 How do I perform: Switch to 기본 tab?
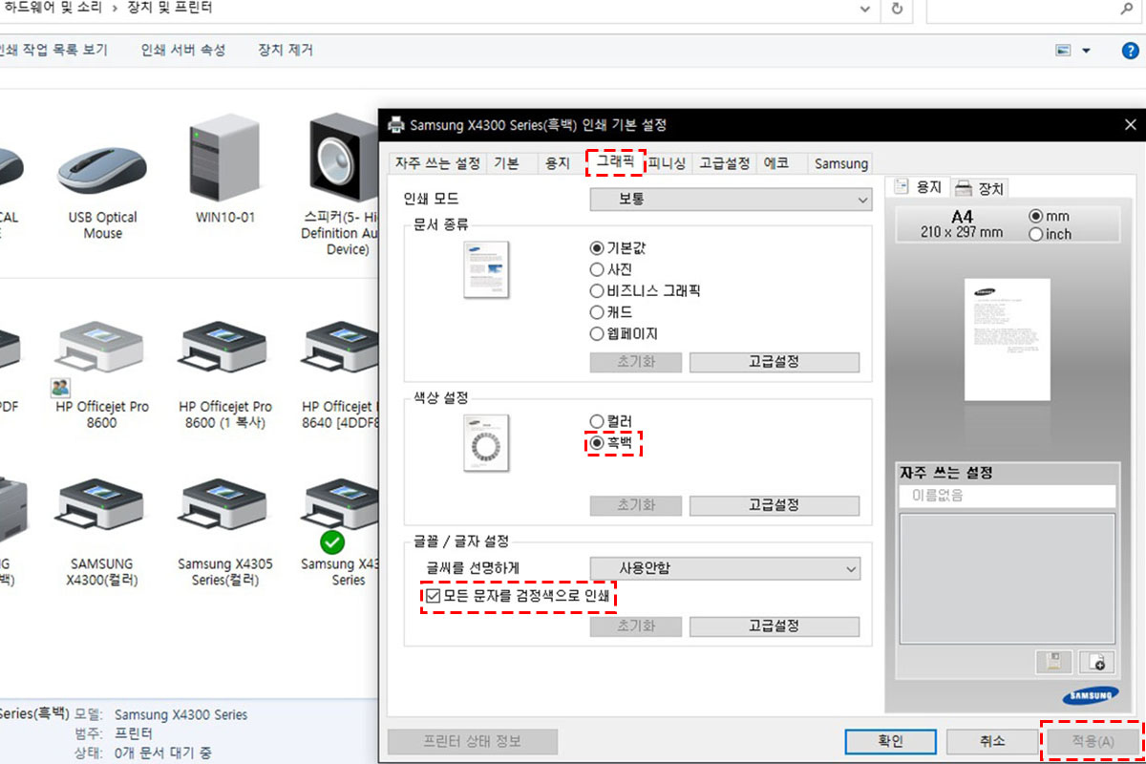pos(506,163)
